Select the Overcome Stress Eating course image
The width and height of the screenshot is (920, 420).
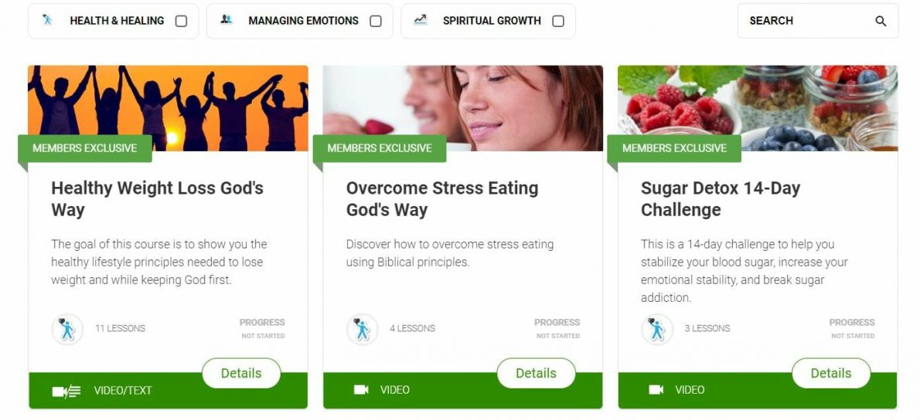tap(463, 108)
